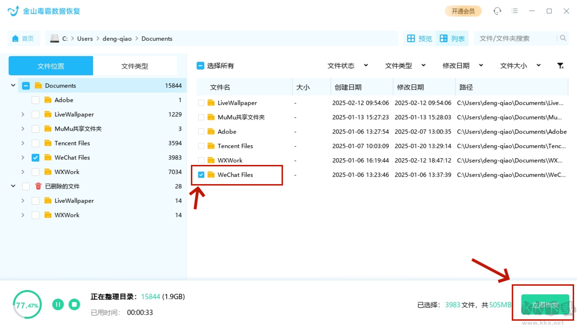Click the WeChat Files folder icon in file list

pyautogui.click(x=211, y=175)
